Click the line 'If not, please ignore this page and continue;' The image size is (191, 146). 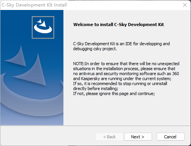point(114,94)
